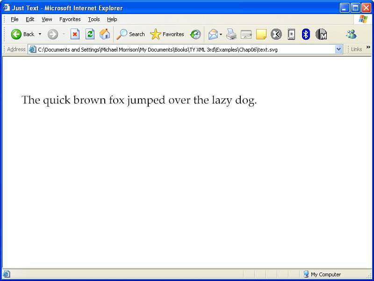Click the handheld device toolbar icon
Image resolution: width=374 pixels, height=281 pixels.
[x=291, y=34]
